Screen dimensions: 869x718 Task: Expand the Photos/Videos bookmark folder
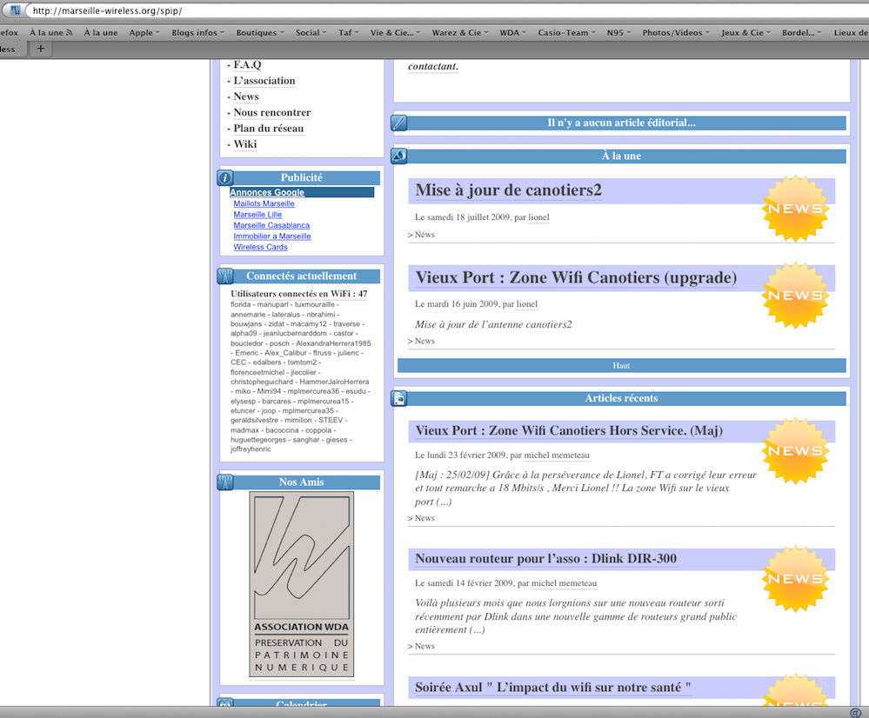point(676,33)
